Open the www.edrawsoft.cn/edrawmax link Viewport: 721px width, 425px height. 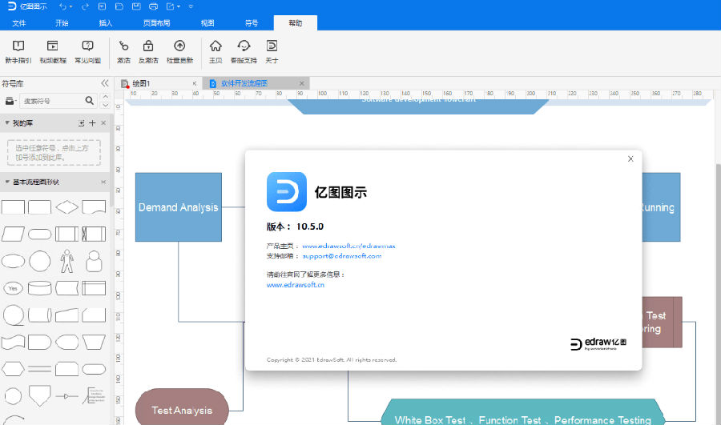(348, 246)
